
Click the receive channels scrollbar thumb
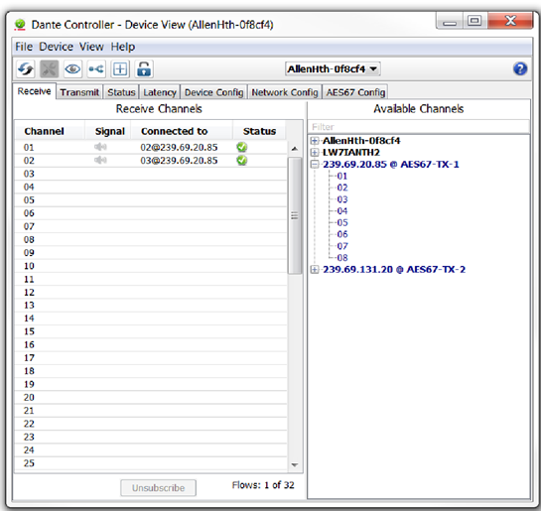[294, 215]
